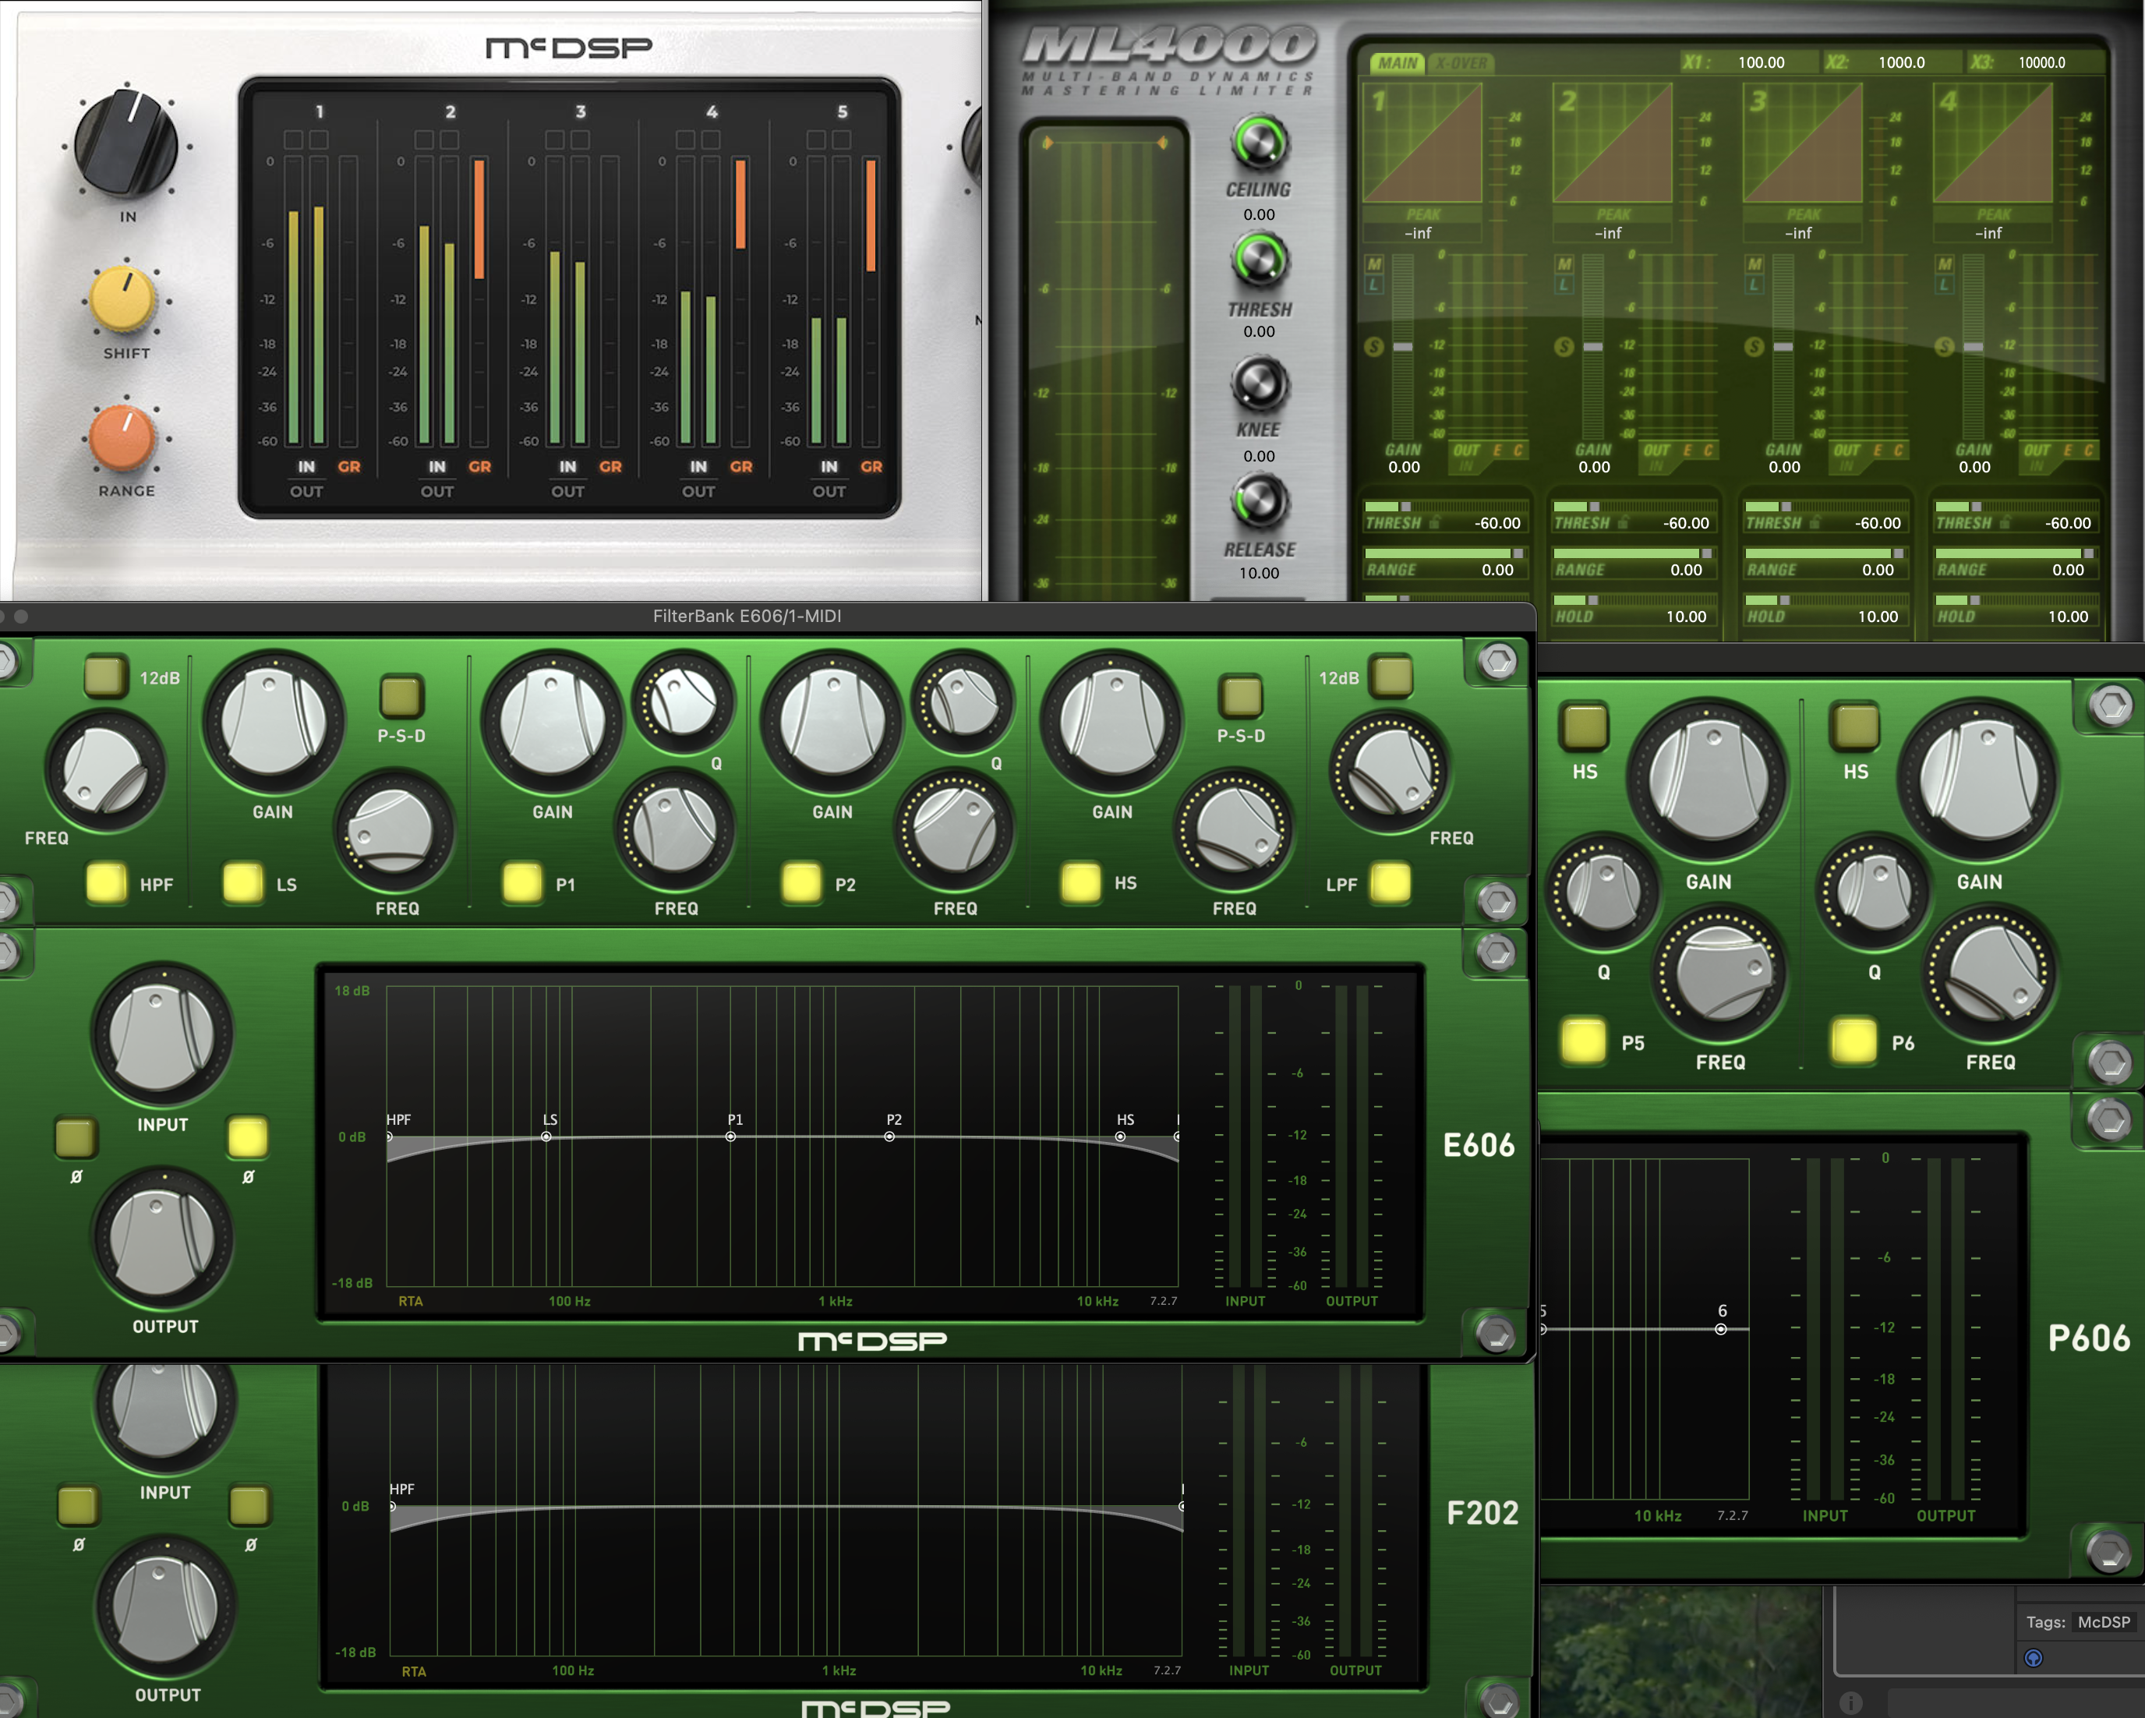Open the X-OVER tab in ML4000
Image resolution: width=2145 pixels, height=1718 pixels.
point(1461,62)
